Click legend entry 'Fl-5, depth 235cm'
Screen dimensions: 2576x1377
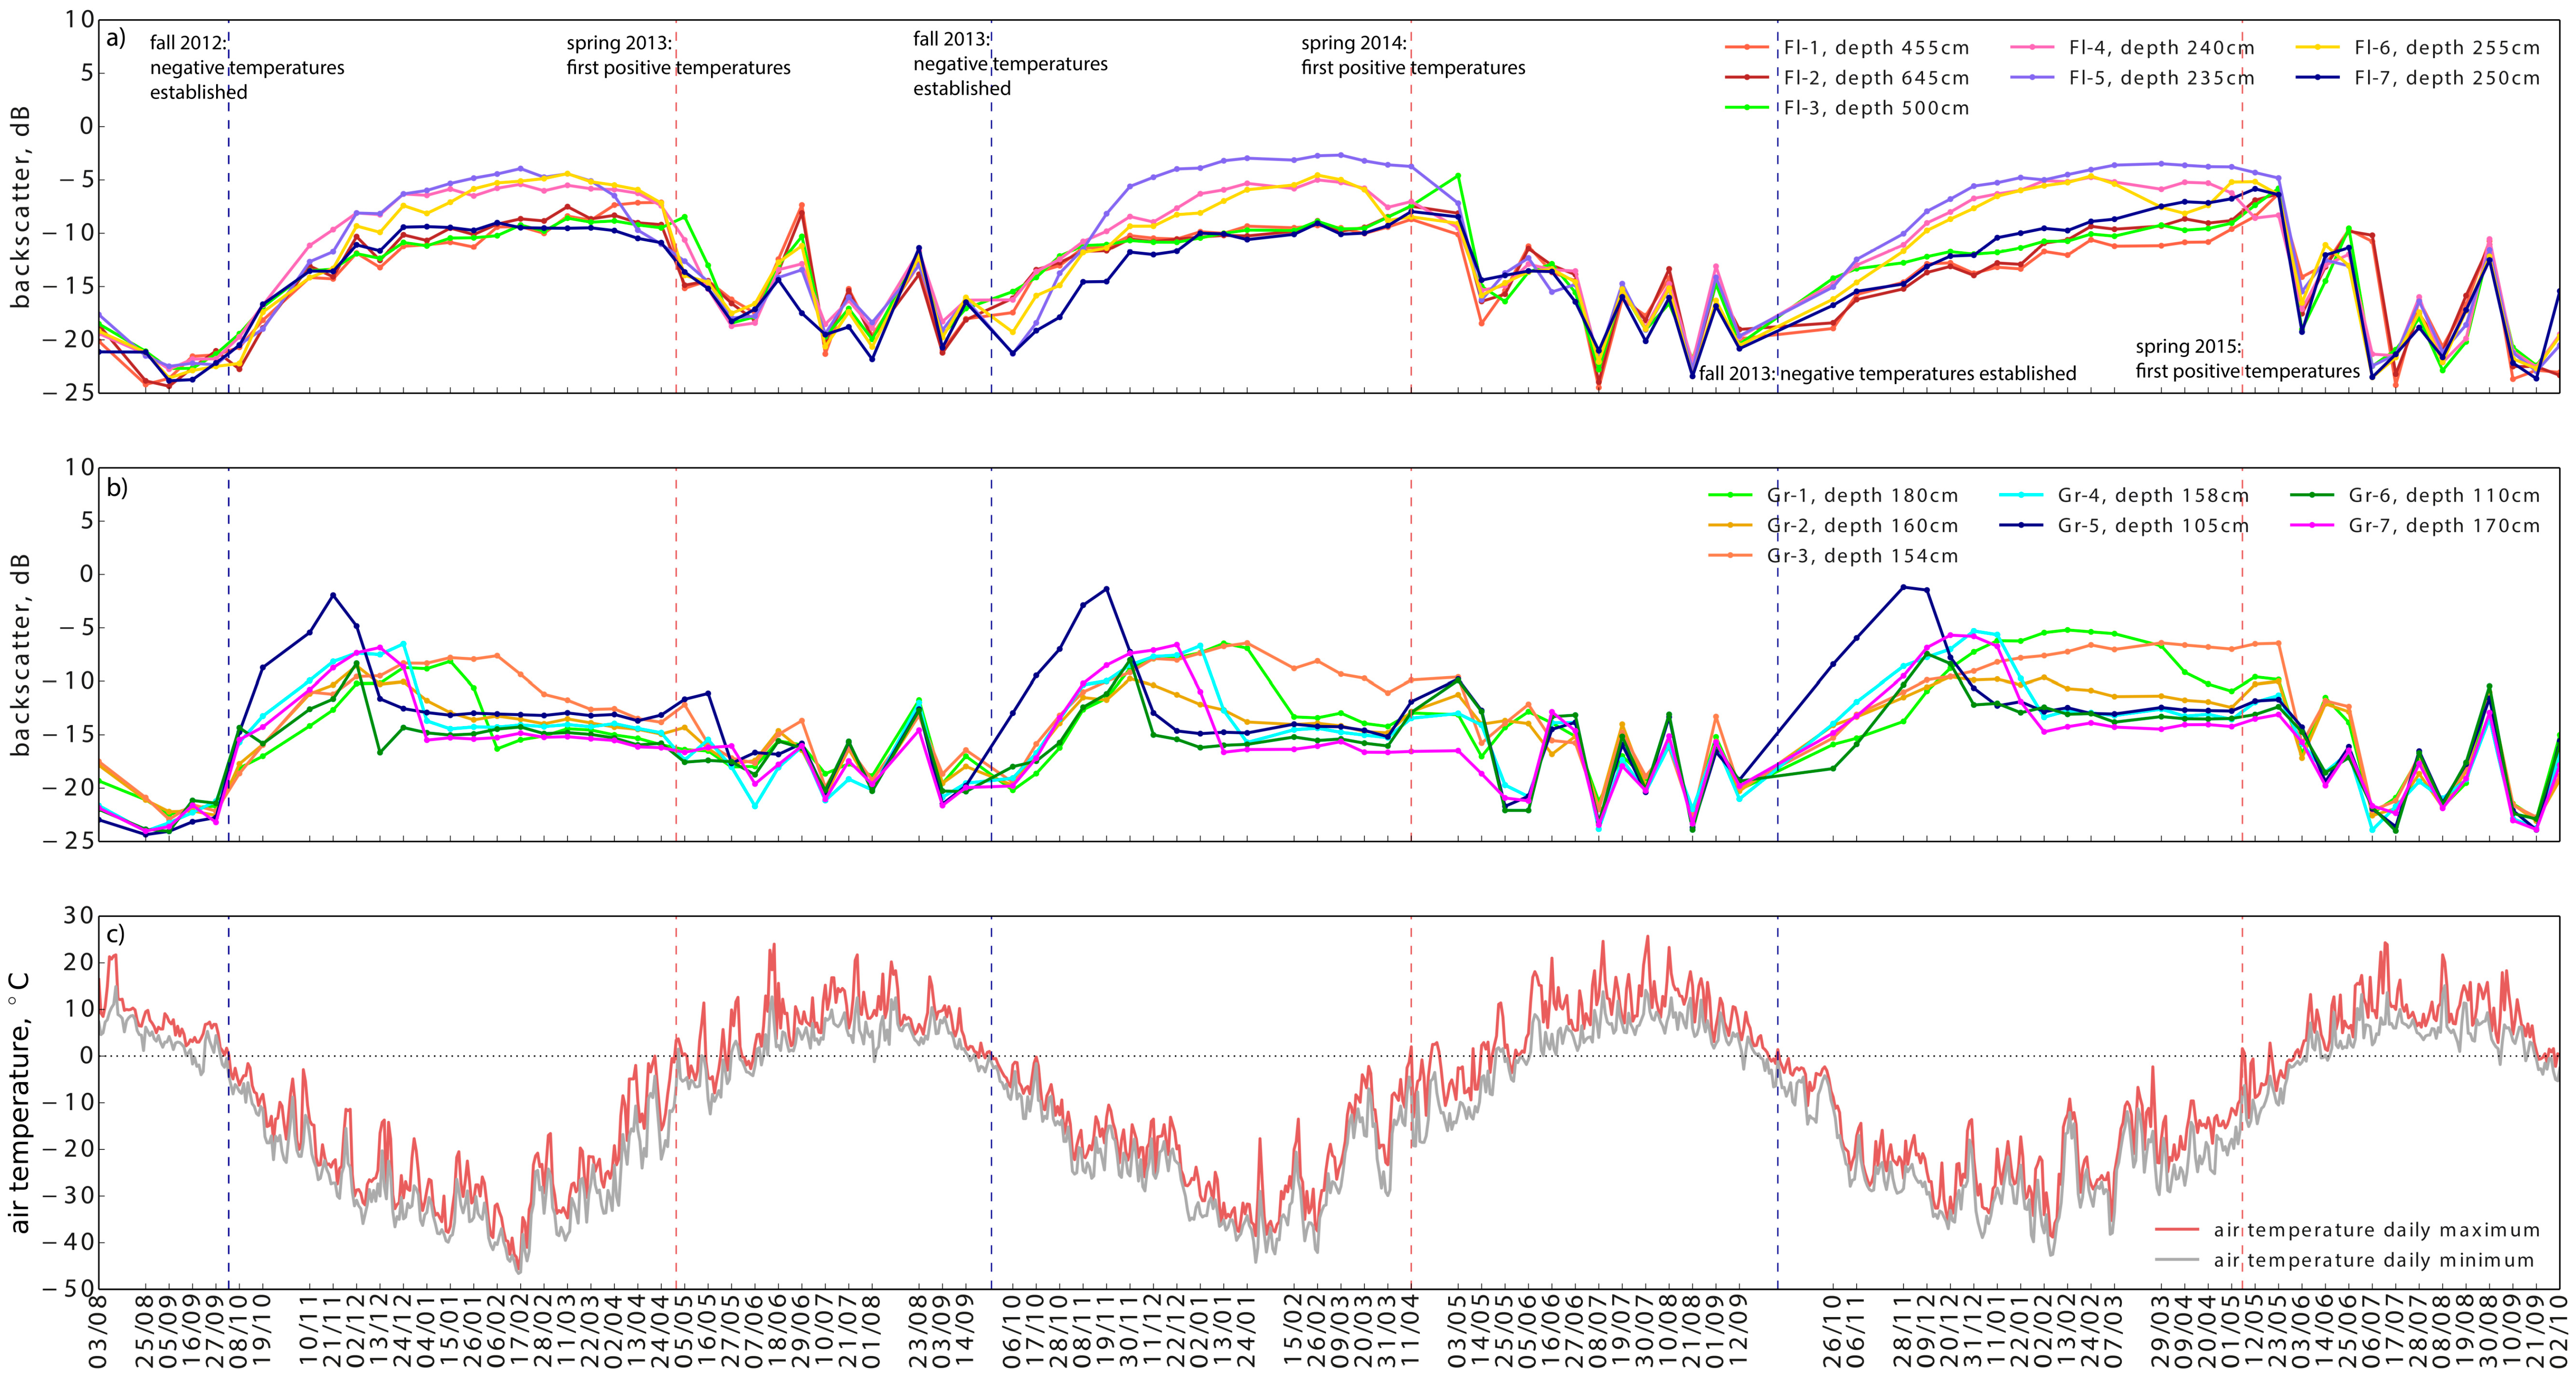click(x=2133, y=77)
